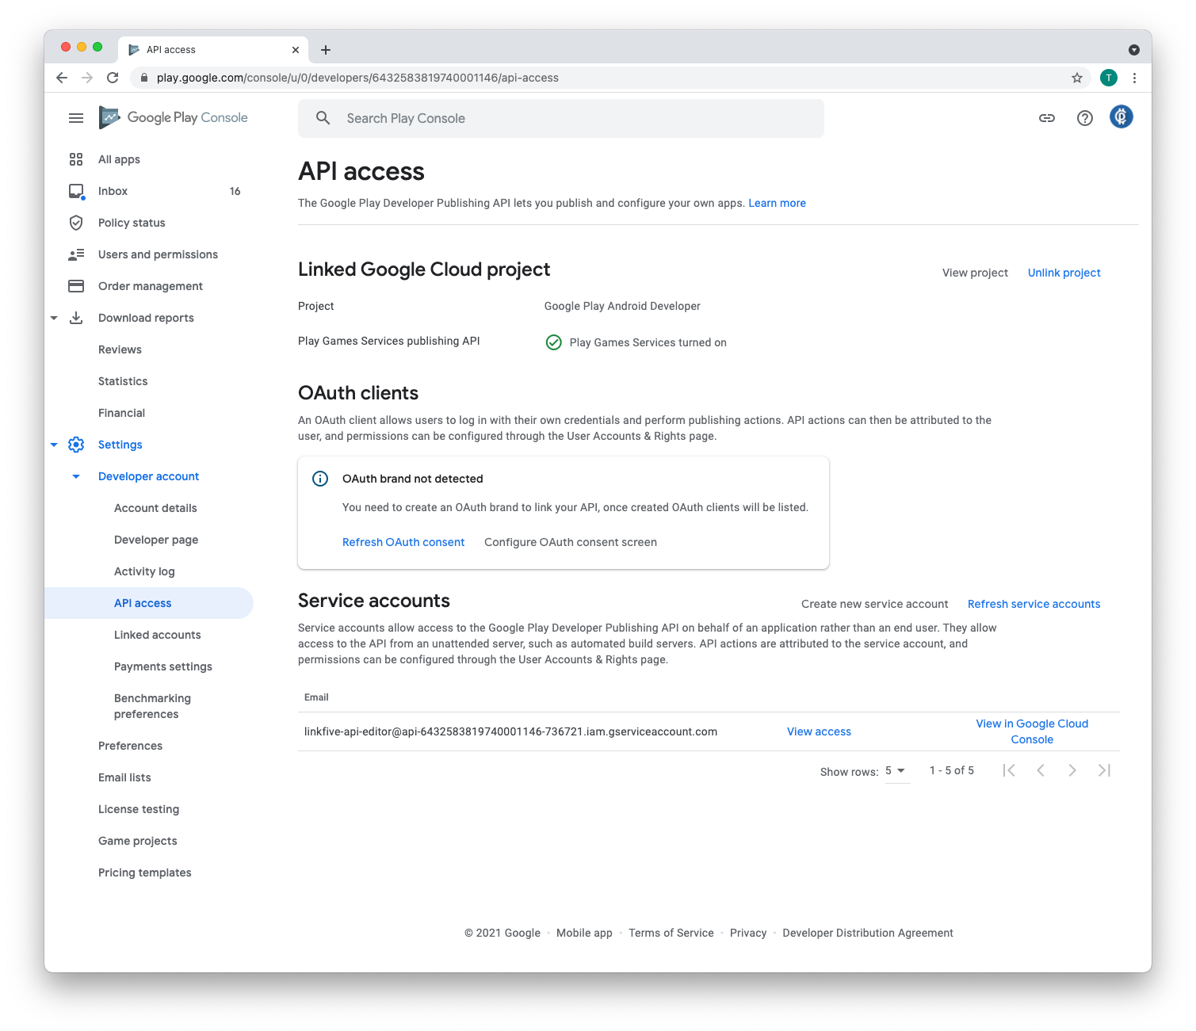Click the Policy status shield icon

click(76, 223)
